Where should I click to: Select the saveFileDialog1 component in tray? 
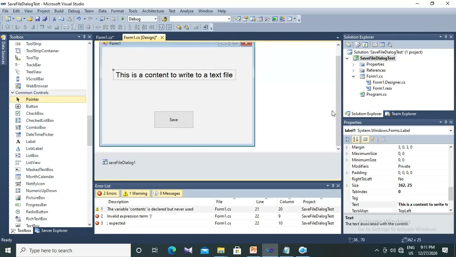[119, 162]
